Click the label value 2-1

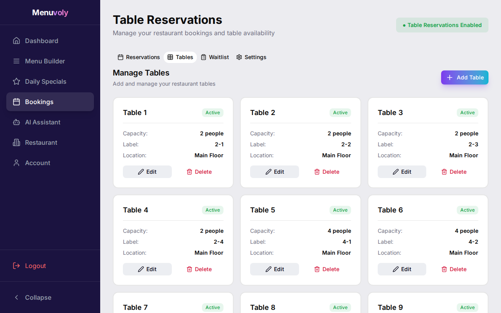[219, 144]
